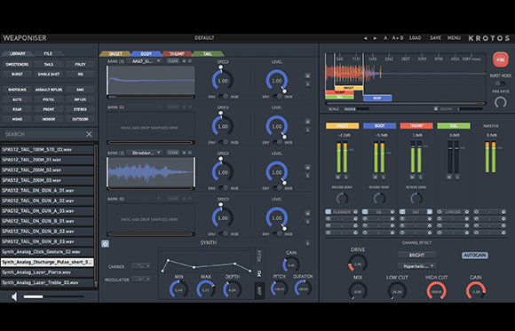This screenshot has width=515, height=331.
Task: Click the High Cut knob
Action: point(436,290)
